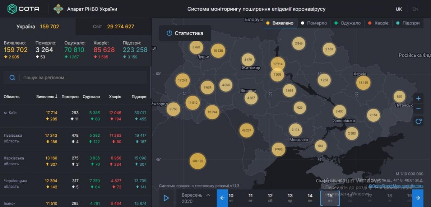Click the 17 243 Lviv map bubble
This screenshot has height=207, width=431.
(x=182, y=80)
